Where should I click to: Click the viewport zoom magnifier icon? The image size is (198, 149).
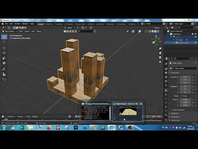[x=160, y=48]
